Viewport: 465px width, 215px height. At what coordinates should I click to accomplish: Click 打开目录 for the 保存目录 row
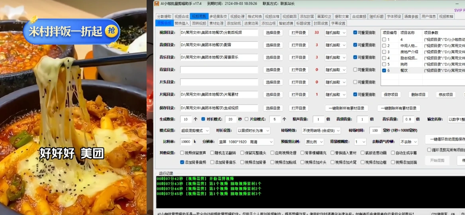tap(298, 108)
